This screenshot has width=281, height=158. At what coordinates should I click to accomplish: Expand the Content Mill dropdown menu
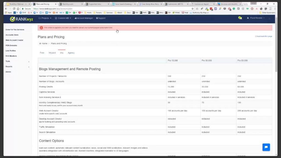click(x=63, y=18)
